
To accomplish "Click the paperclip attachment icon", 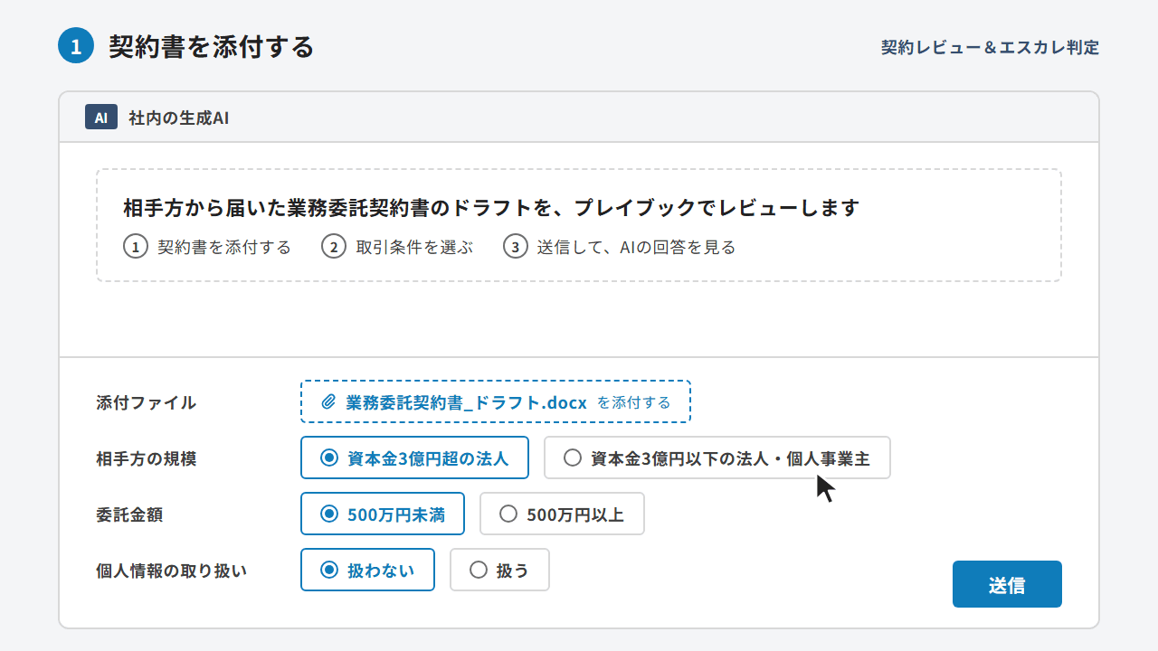I will (x=328, y=402).
